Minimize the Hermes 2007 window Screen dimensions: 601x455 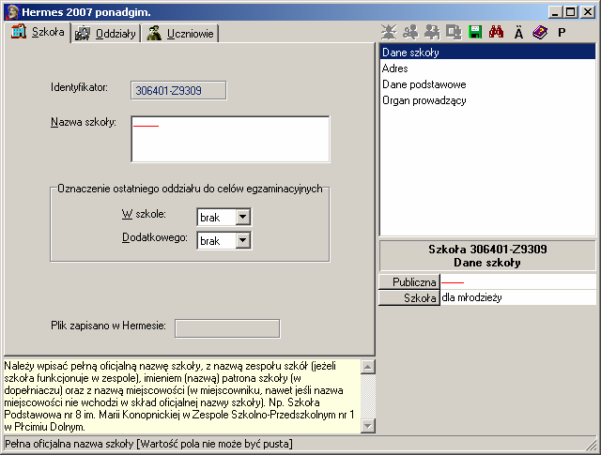555,12
